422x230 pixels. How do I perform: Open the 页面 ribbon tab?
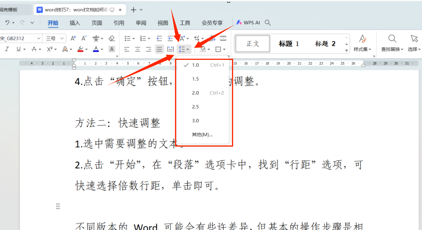pos(97,23)
